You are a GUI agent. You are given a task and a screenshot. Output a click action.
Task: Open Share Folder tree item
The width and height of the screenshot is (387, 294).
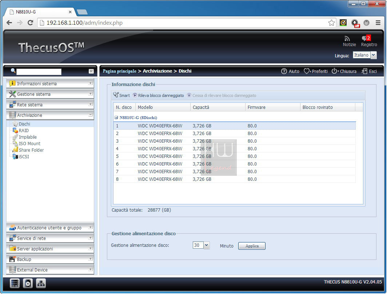coord(31,150)
